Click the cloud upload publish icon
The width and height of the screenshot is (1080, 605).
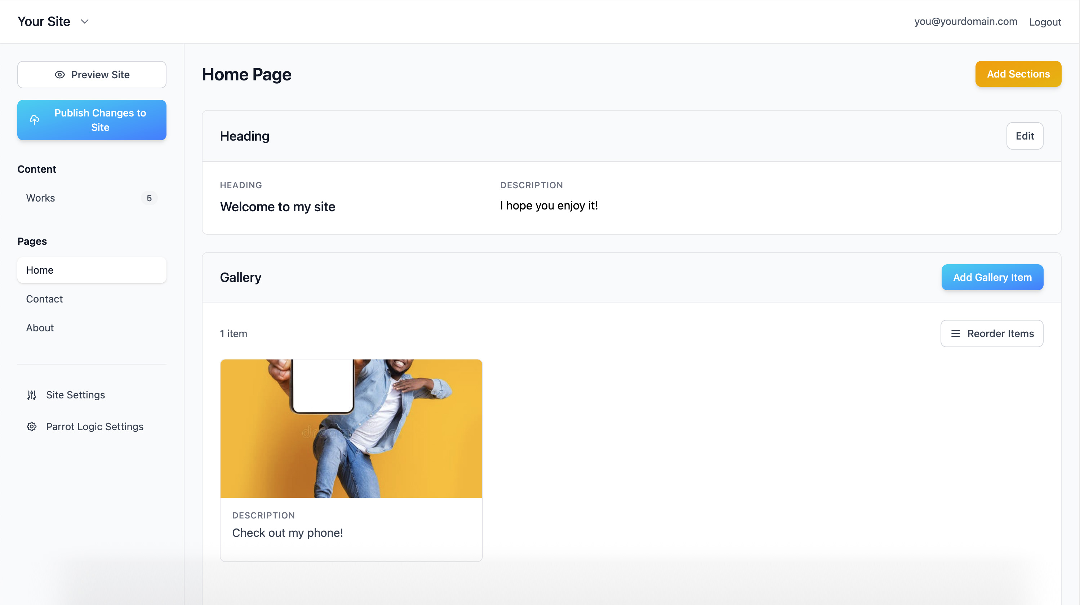pyautogui.click(x=34, y=120)
